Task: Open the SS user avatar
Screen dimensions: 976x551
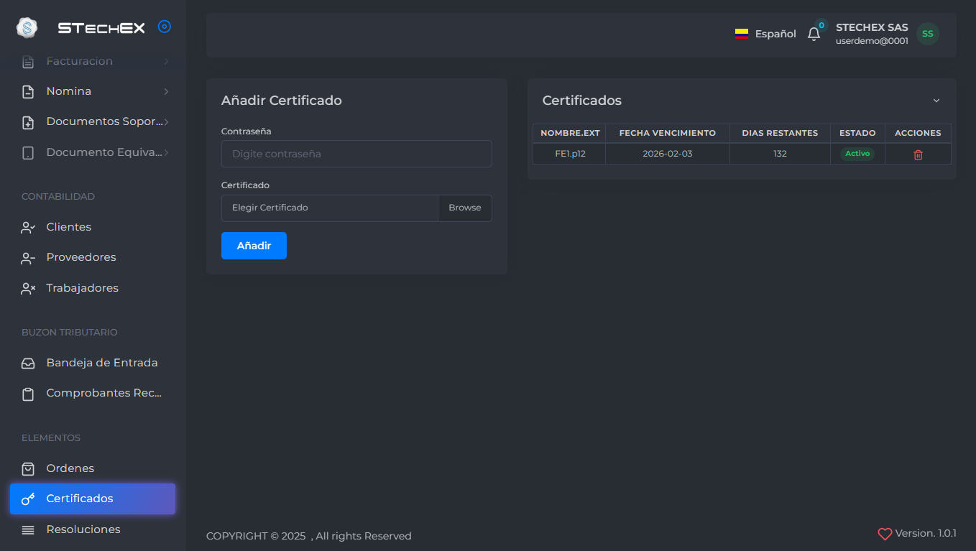Action: pos(927,34)
